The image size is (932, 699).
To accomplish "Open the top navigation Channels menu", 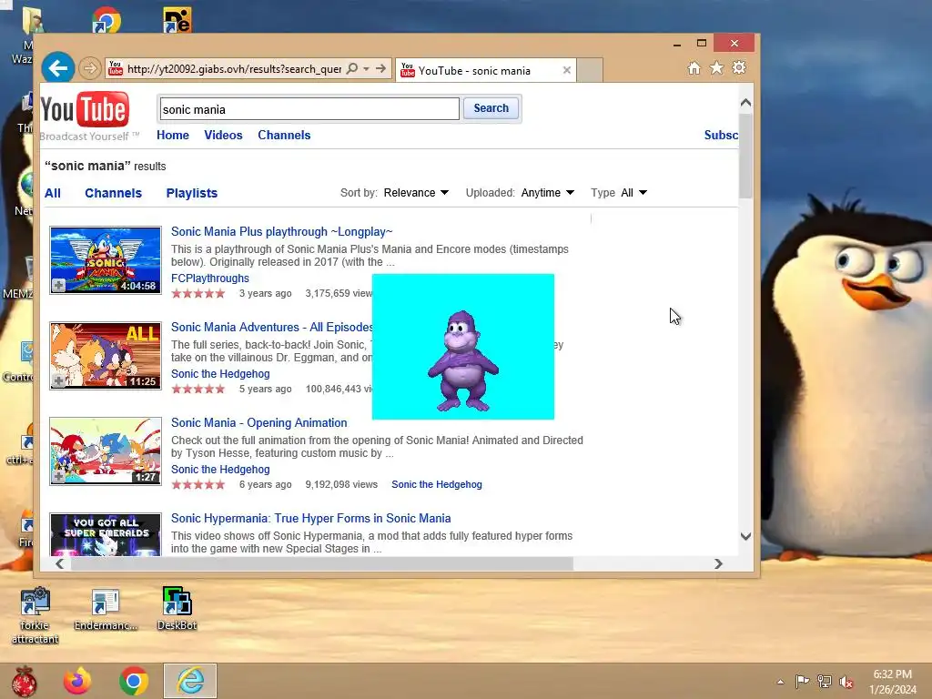I will [x=284, y=135].
